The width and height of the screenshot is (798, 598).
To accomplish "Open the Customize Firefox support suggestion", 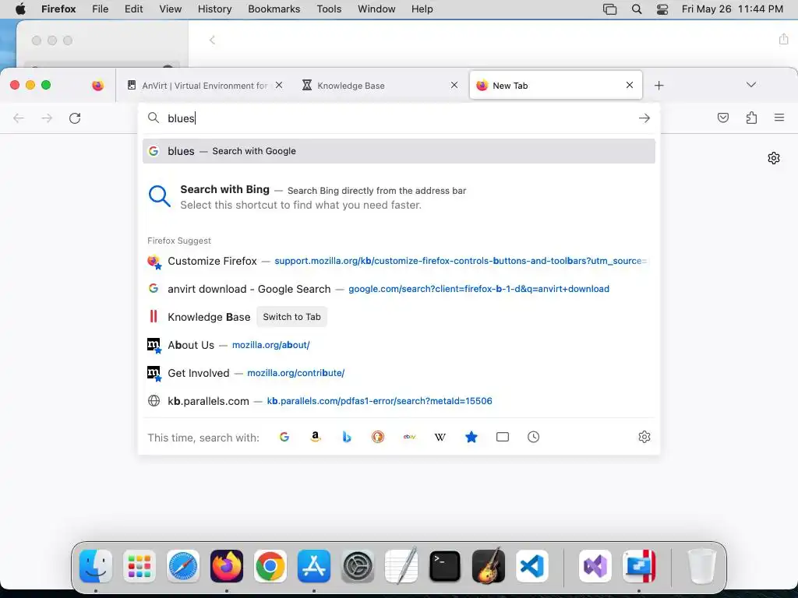I will click(399, 261).
